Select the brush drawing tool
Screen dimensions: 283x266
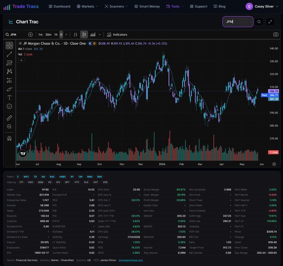[10, 89]
